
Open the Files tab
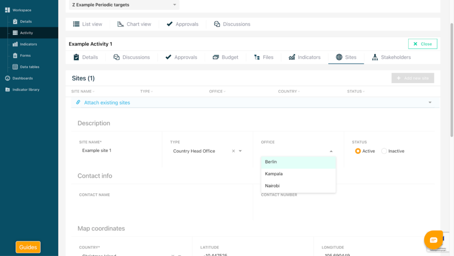click(x=263, y=57)
